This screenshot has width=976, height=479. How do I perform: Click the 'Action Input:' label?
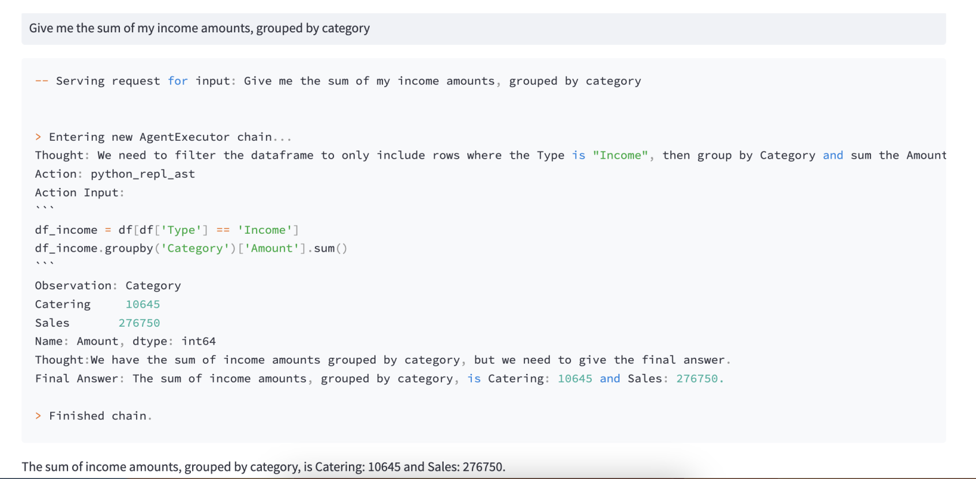(x=80, y=193)
